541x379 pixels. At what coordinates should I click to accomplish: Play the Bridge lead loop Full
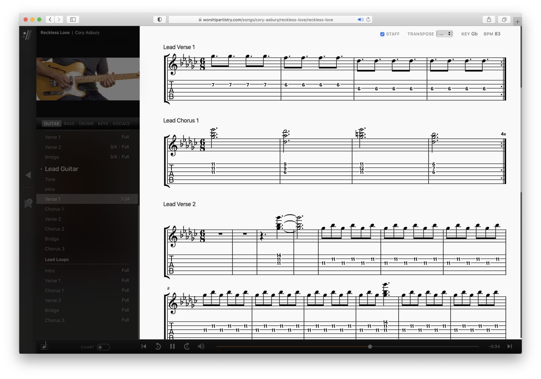pyautogui.click(x=125, y=310)
